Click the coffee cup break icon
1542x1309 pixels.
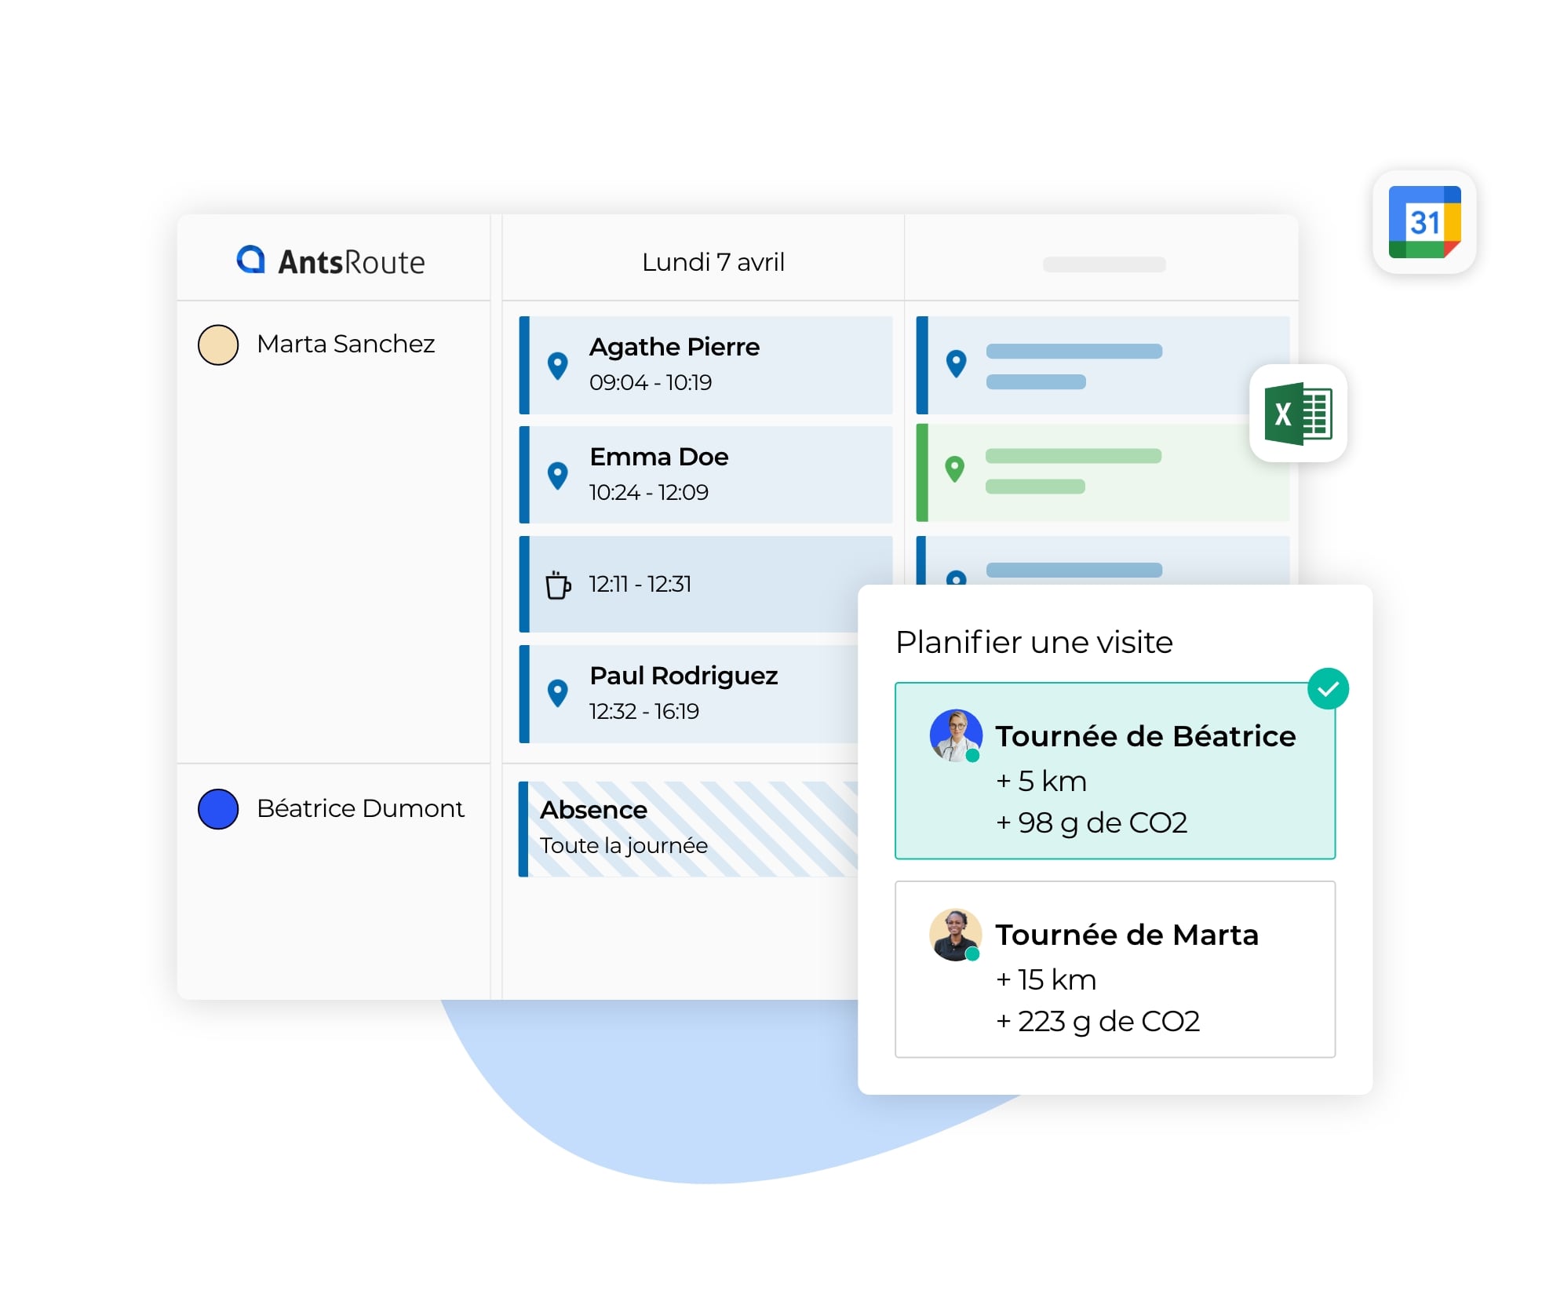(x=557, y=585)
